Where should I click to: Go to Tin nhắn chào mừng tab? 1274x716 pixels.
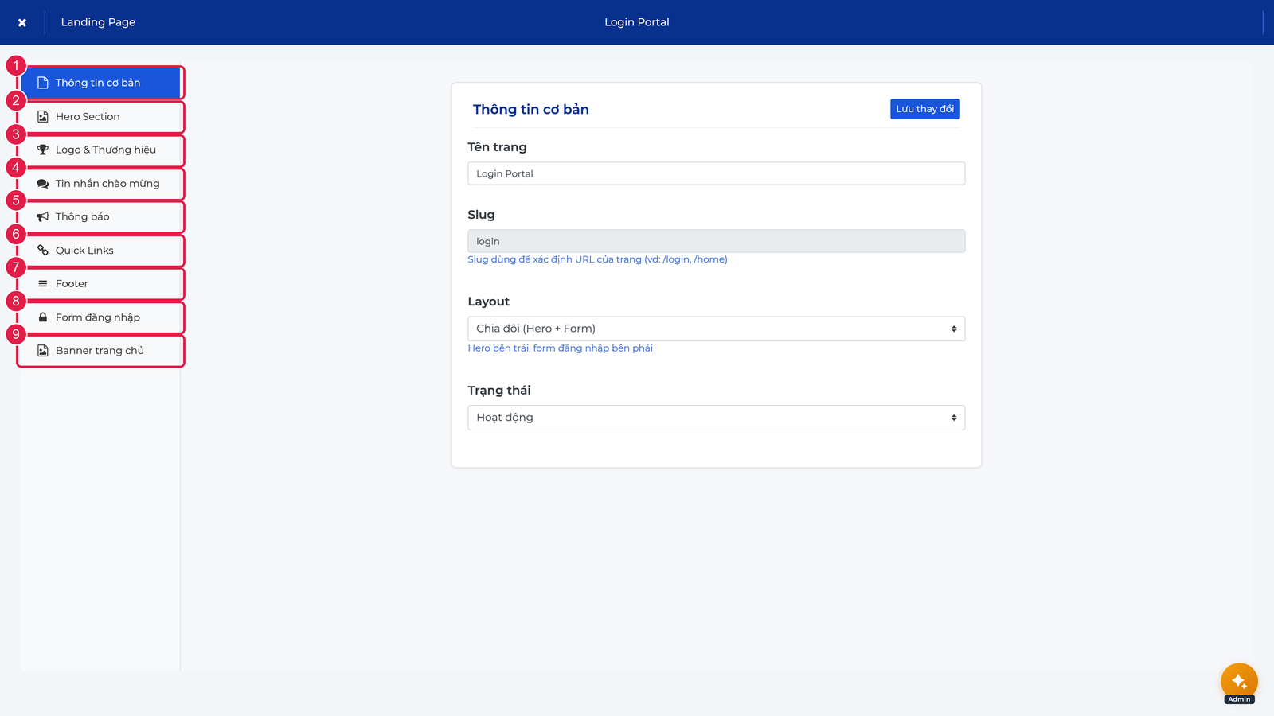click(100, 183)
